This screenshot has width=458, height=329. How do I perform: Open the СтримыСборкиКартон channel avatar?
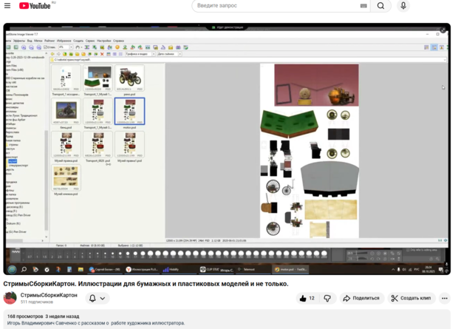pyautogui.click(x=10, y=298)
